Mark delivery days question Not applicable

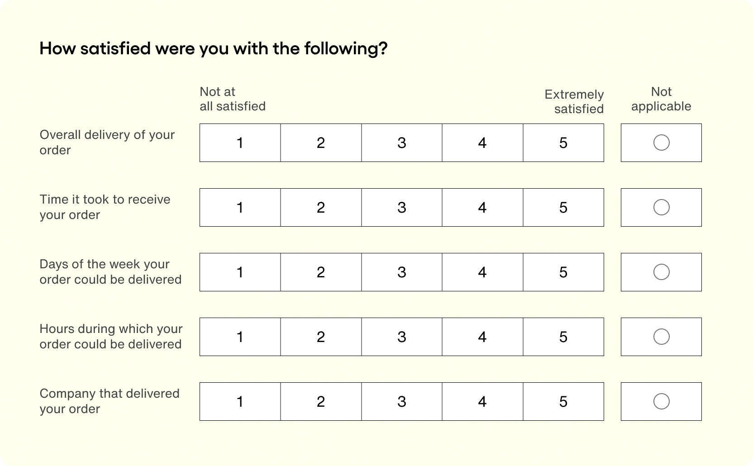661,272
